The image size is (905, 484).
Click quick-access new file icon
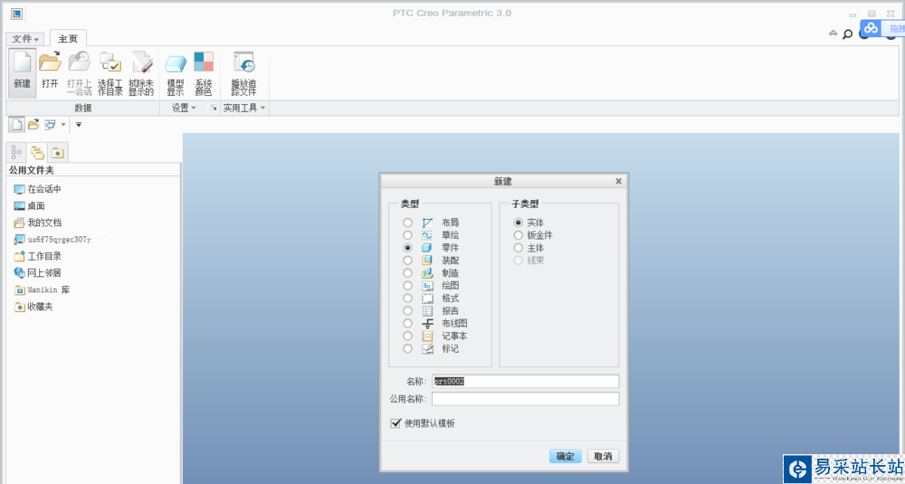(x=17, y=124)
